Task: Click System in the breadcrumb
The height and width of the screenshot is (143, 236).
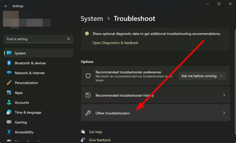Action: click(92, 19)
